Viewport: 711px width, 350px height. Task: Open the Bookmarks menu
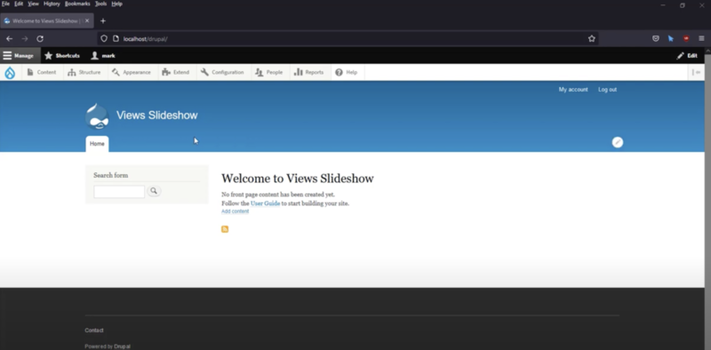[x=77, y=4]
